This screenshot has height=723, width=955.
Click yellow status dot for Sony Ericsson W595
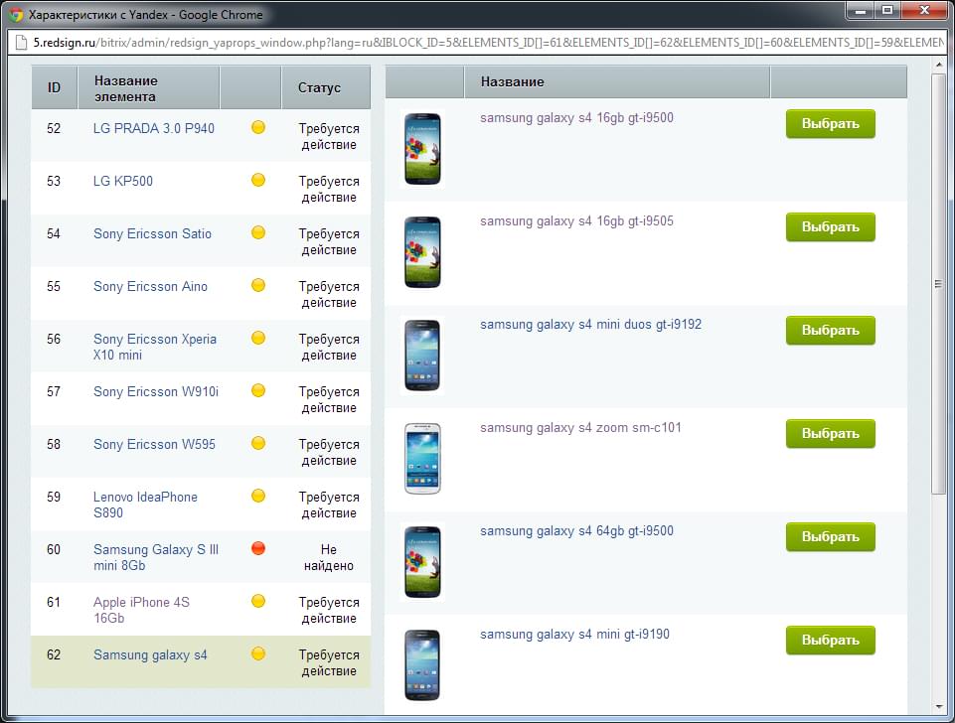coord(258,443)
